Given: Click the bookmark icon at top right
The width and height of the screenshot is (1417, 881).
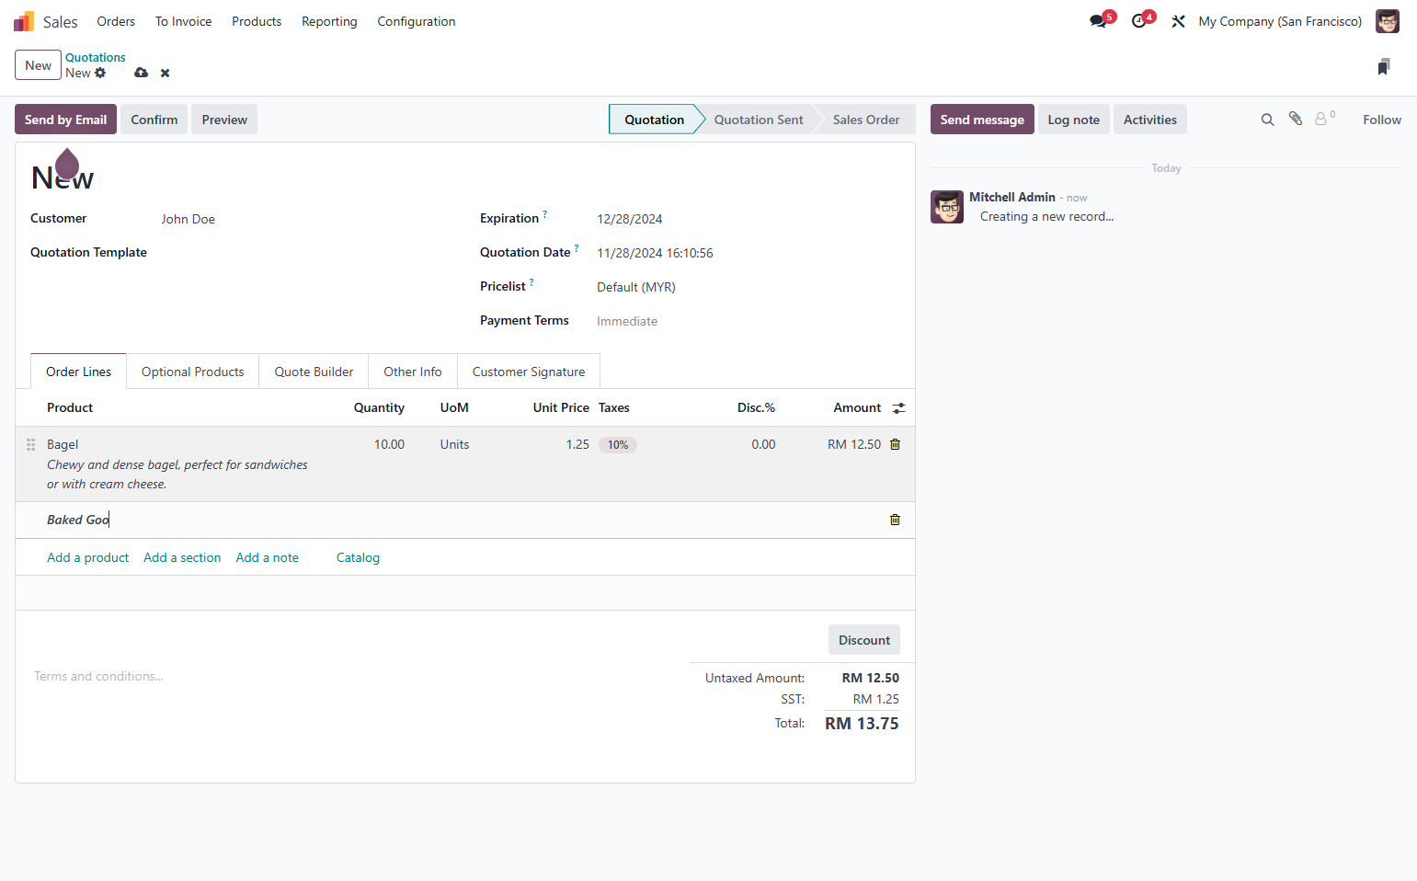Looking at the screenshot, I should (1383, 66).
